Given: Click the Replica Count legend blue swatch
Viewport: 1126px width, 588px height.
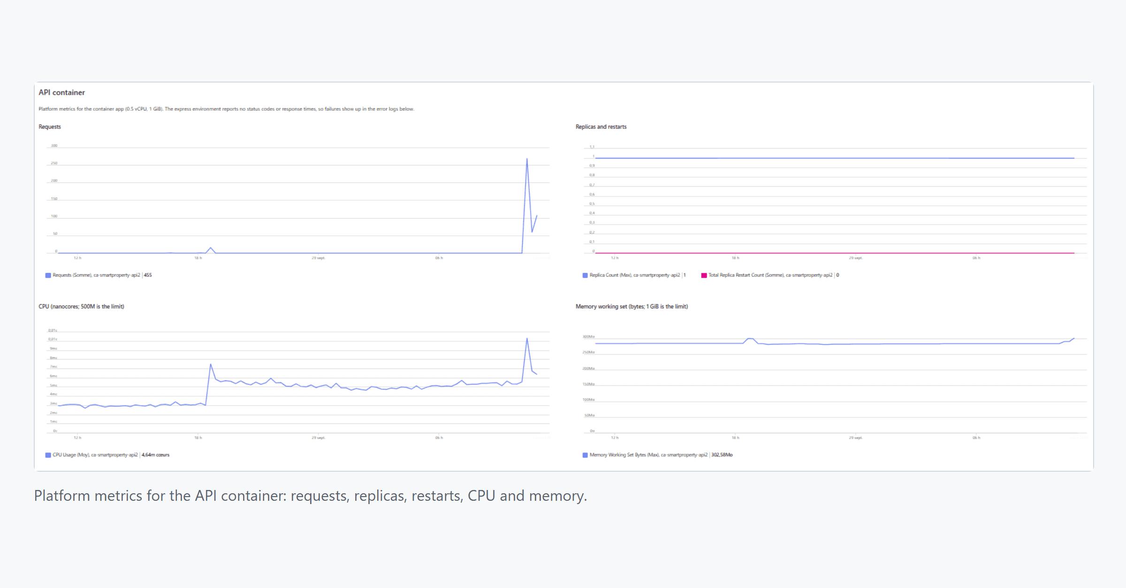Looking at the screenshot, I should point(585,275).
